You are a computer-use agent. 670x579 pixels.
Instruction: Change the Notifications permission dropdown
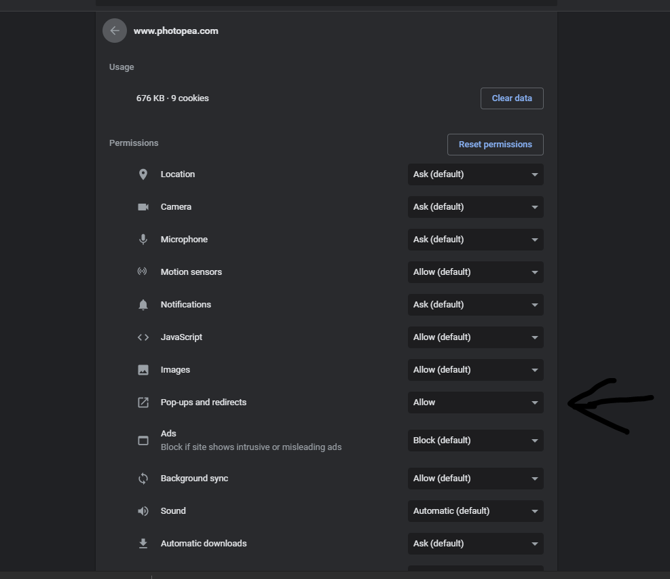tap(476, 305)
